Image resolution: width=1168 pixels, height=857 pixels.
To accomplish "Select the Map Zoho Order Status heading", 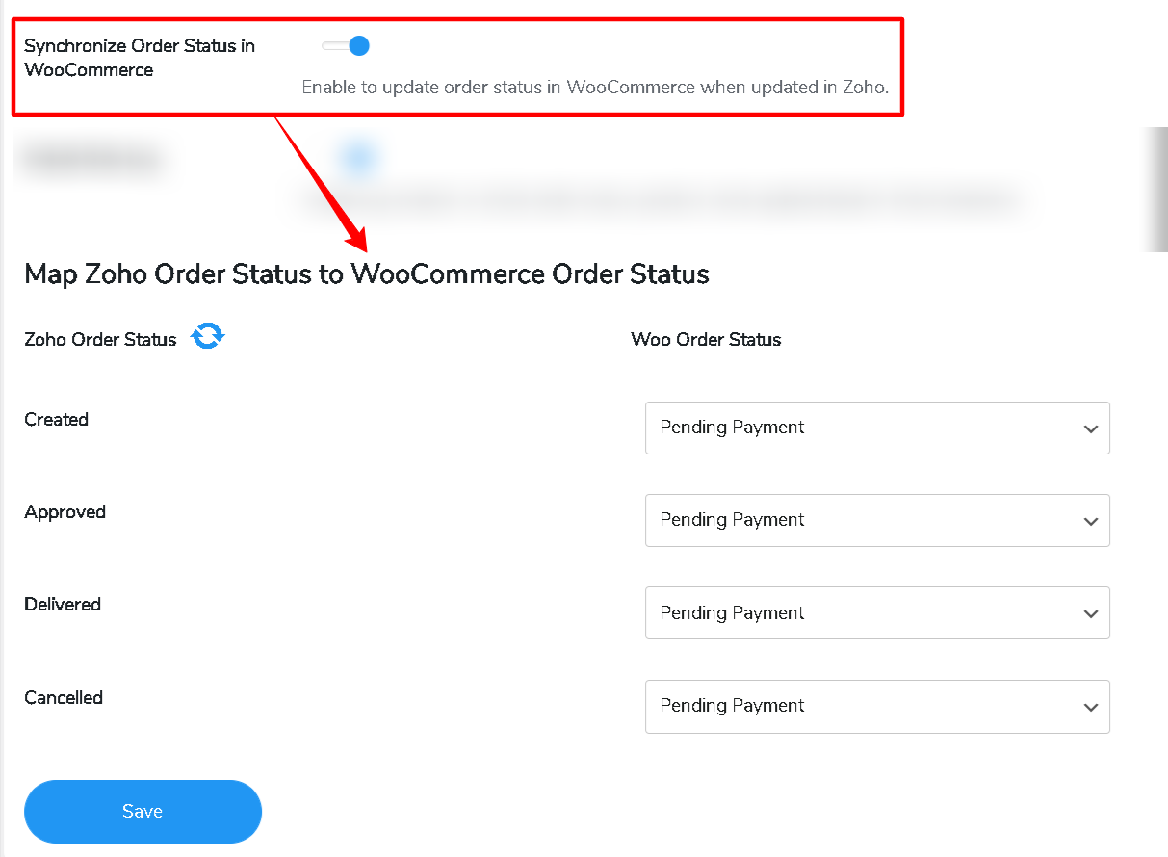I will pos(366,273).
